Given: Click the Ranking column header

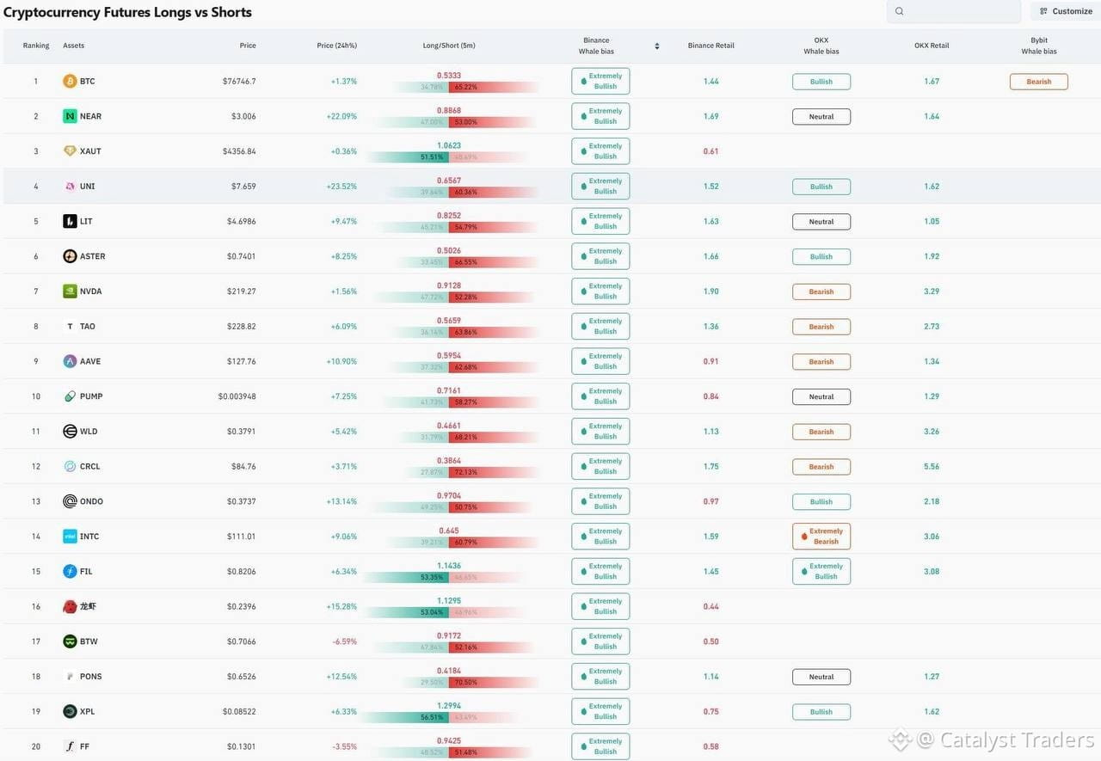Looking at the screenshot, I should click(36, 46).
